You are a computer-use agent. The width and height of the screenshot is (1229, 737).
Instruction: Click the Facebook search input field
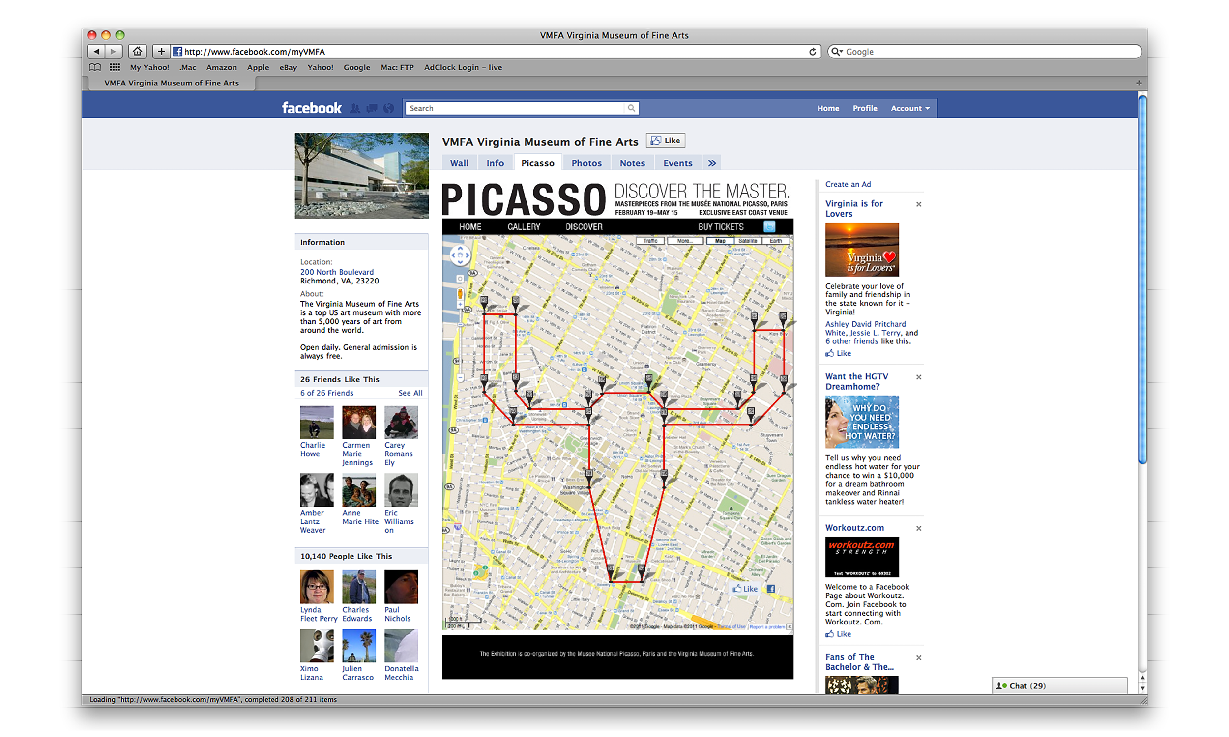[x=515, y=108]
